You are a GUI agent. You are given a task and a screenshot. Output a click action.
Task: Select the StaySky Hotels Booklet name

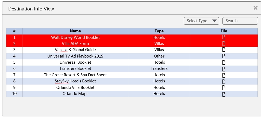tap(75, 81)
